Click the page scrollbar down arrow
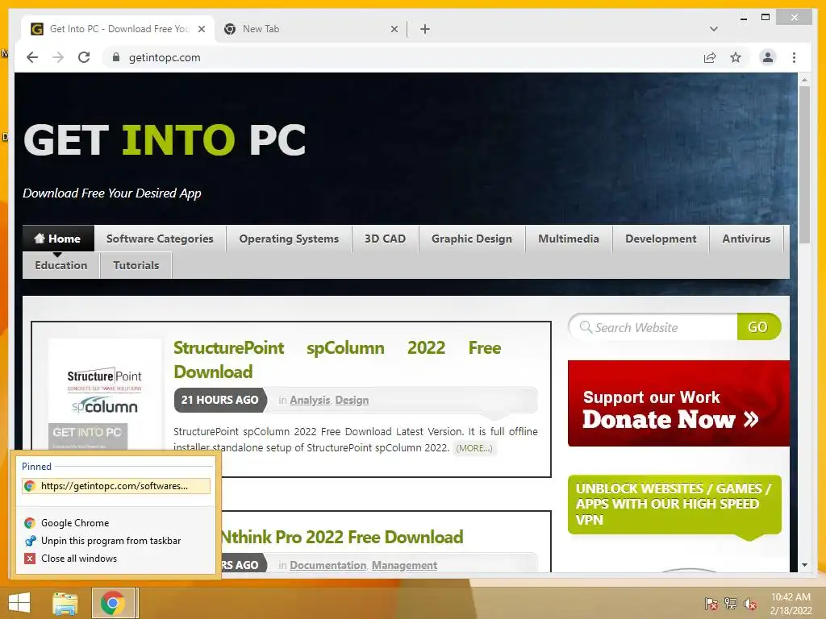The width and height of the screenshot is (826, 619). click(804, 565)
